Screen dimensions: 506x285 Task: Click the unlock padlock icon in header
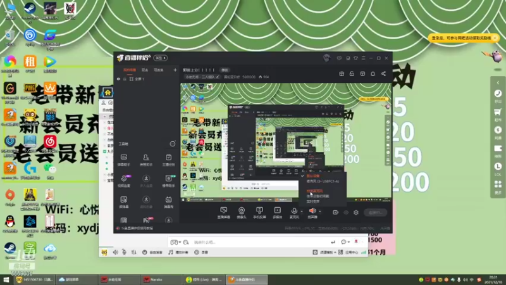[x=352, y=73]
